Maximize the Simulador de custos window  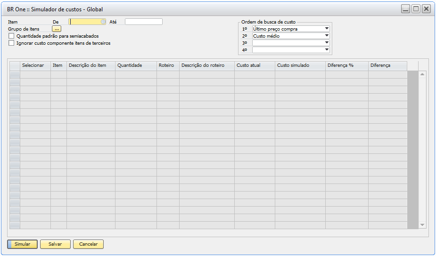416,9
